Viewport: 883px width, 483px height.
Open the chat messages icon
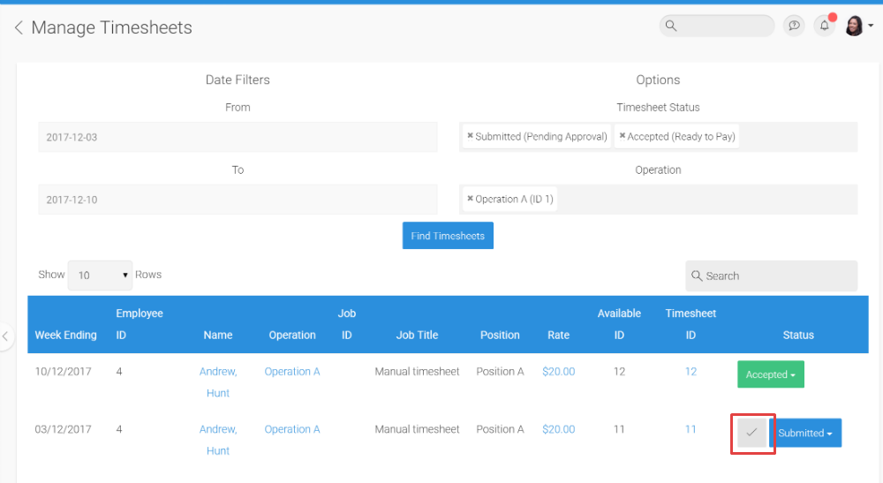click(794, 26)
